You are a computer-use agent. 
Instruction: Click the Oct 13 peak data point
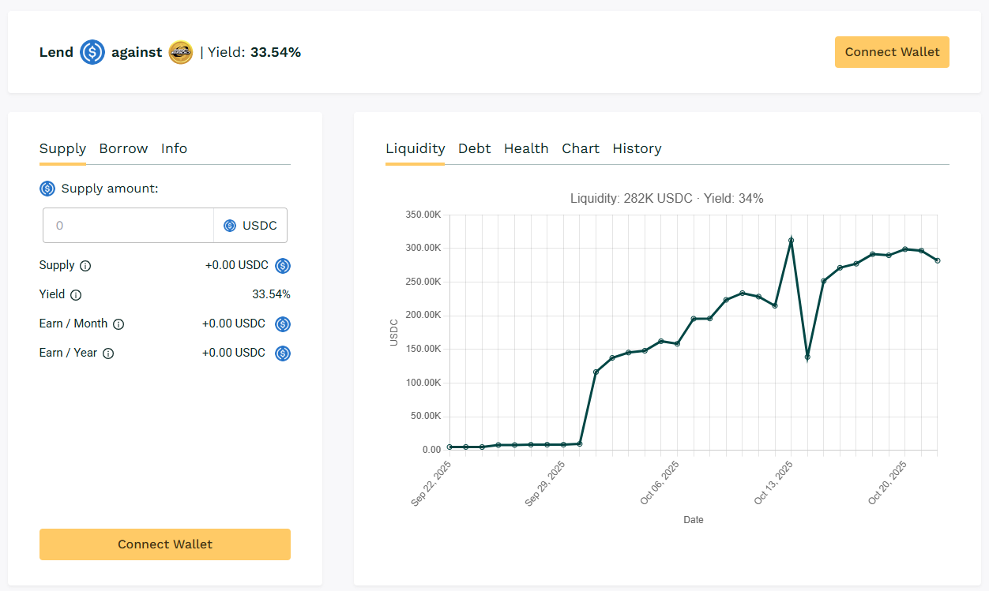point(791,240)
